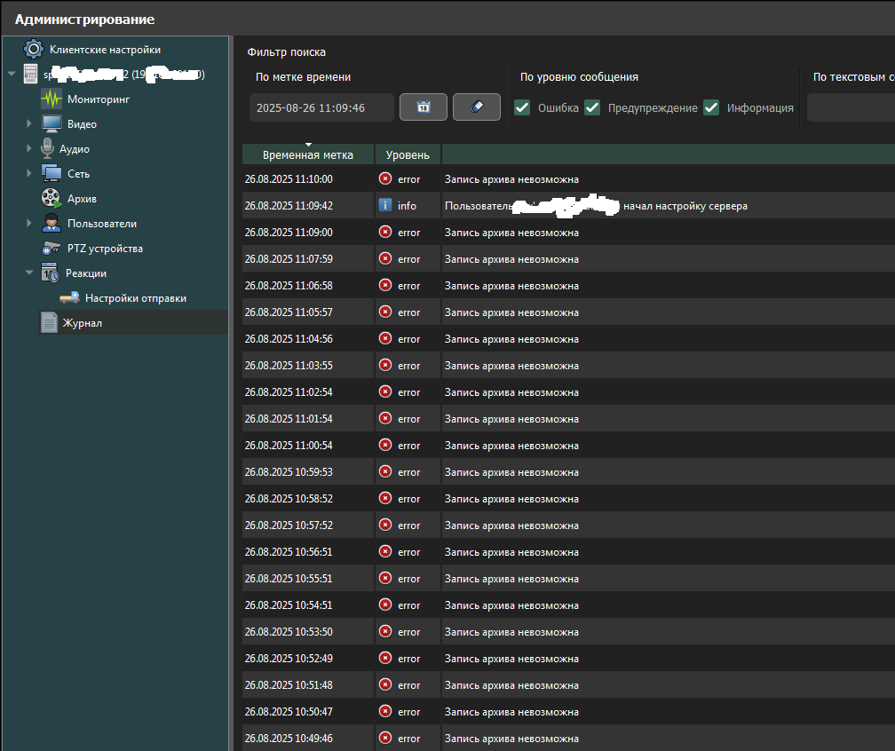Select Клиентские настройки in the sidebar

tap(105, 50)
